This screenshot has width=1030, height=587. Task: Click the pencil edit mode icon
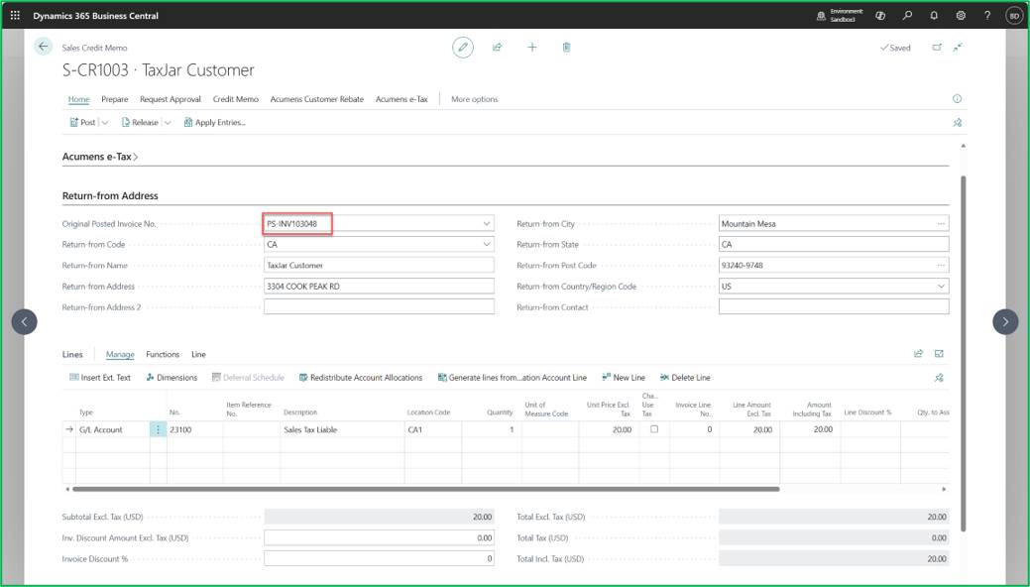463,48
